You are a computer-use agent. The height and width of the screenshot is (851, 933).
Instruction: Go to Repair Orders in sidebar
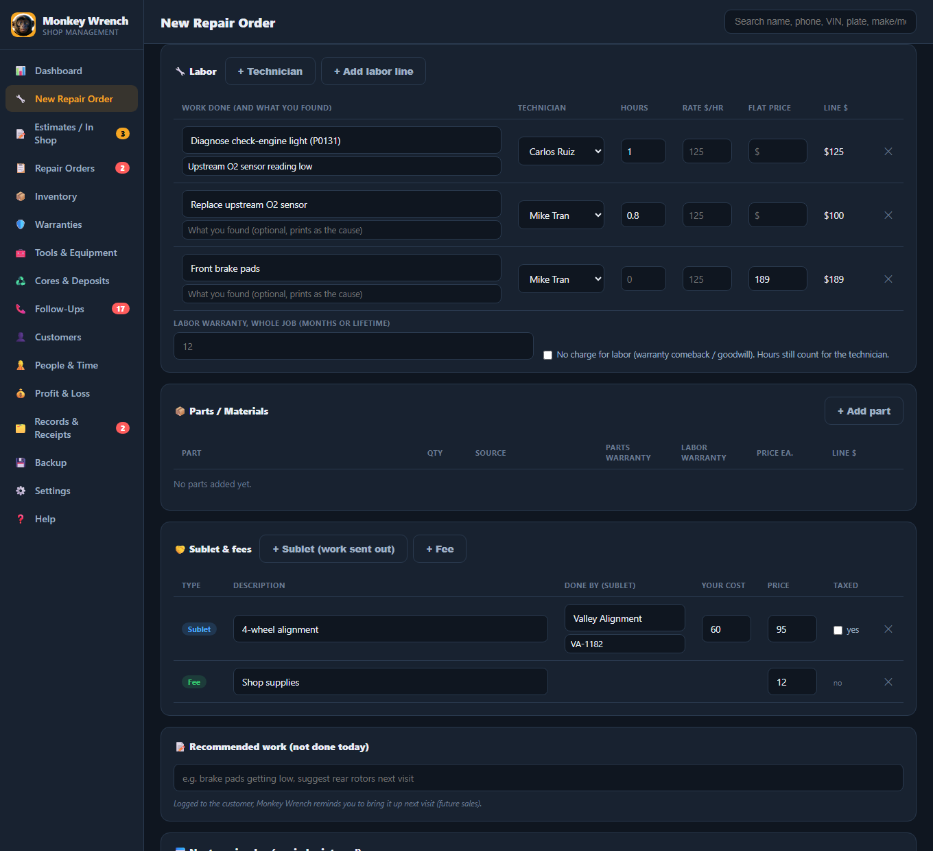[71, 168]
